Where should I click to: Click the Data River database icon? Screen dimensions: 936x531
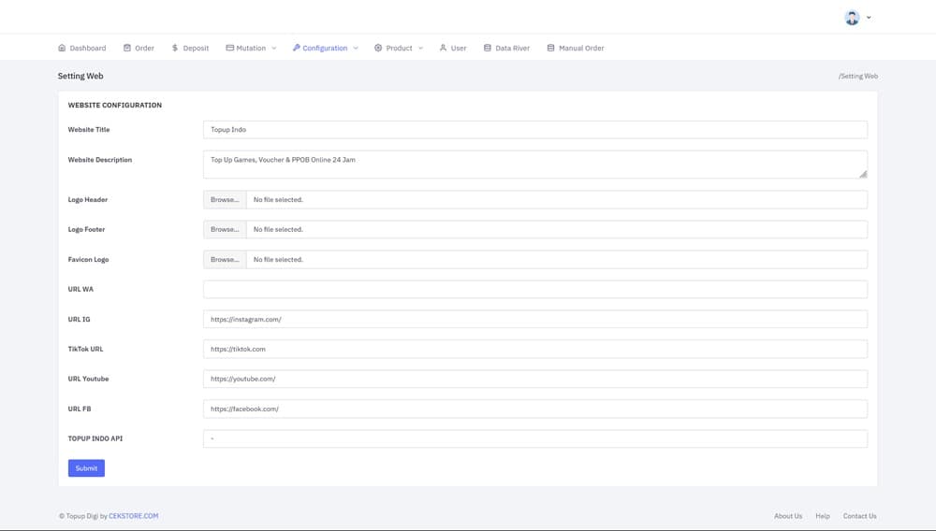click(488, 48)
